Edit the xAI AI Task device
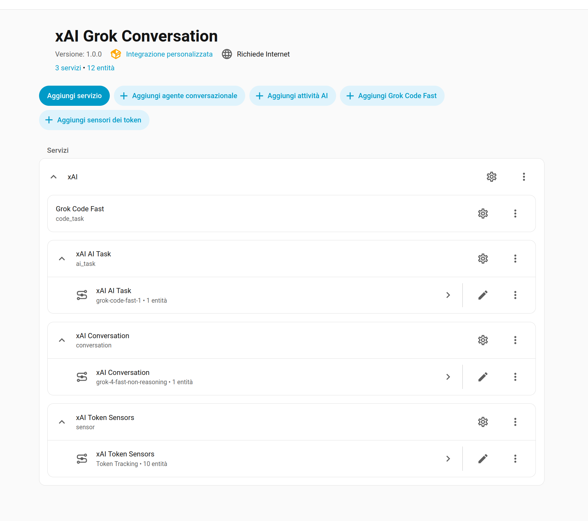Screen dimensions: 588x521 tap(483, 295)
